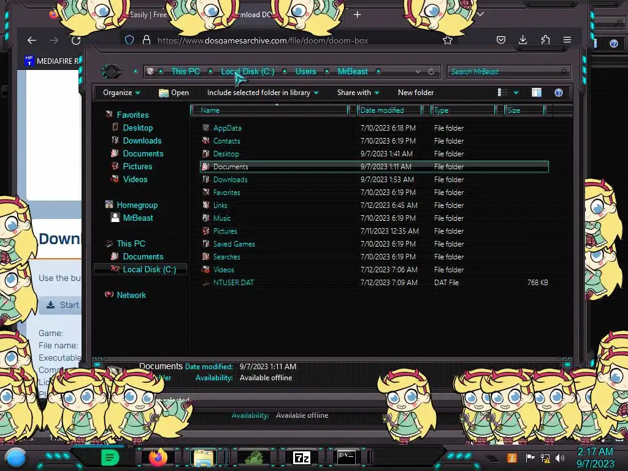628x471 pixels.
Task: Open Pictures in the navigation pane
Action: 137,166
